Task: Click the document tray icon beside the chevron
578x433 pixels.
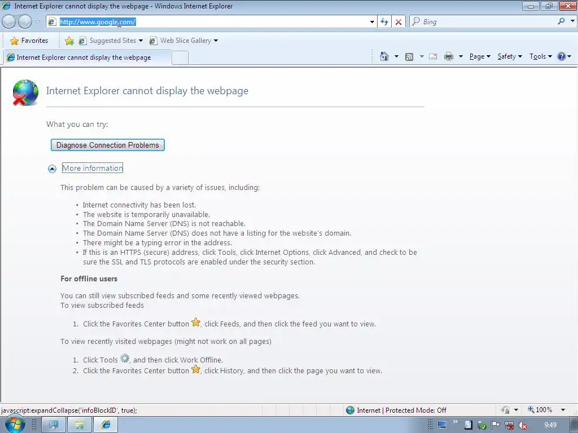Action: click(x=468, y=425)
